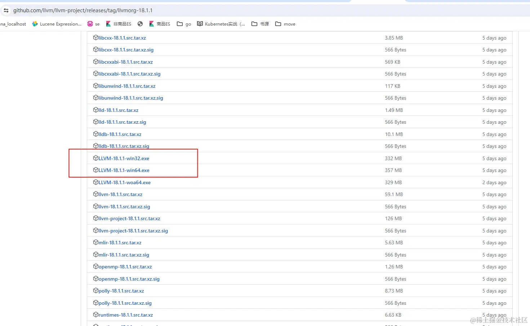This screenshot has width=530, height=326.
Task: Download libunwind-18.1.1.src.tar.xz
Action: coord(127,86)
